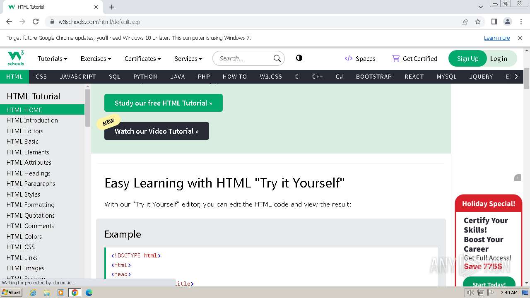Click the Log in button

[499, 58]
